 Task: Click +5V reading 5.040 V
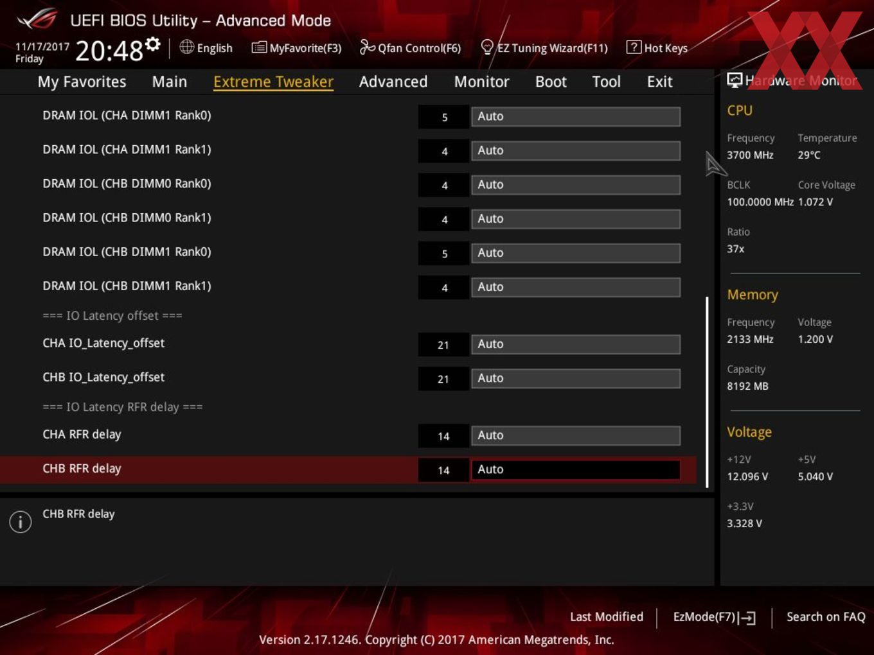pyautogui.click(x=816, y=476)
